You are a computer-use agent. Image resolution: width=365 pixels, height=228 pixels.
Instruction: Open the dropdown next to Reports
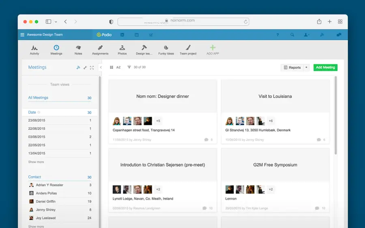(x=306, y=67)
